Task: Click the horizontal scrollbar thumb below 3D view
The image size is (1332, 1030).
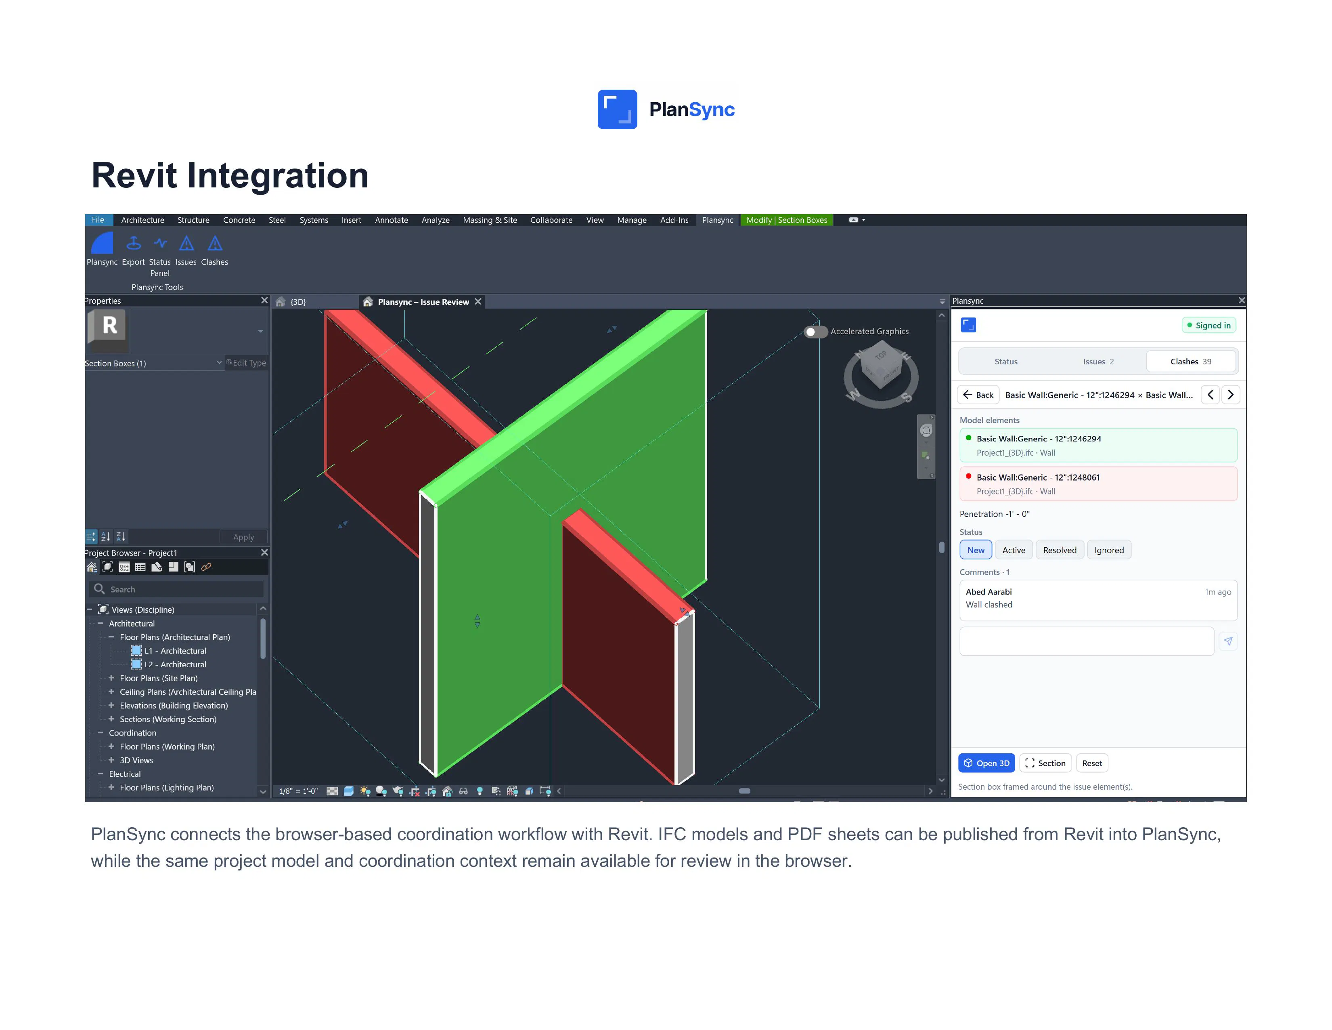Action: [x=745, y=791]
